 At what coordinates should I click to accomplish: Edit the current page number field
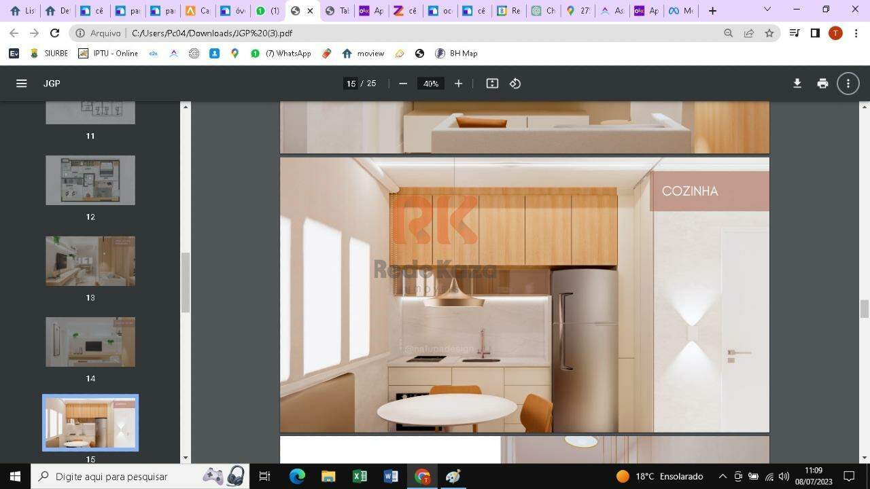pos(351,84)
